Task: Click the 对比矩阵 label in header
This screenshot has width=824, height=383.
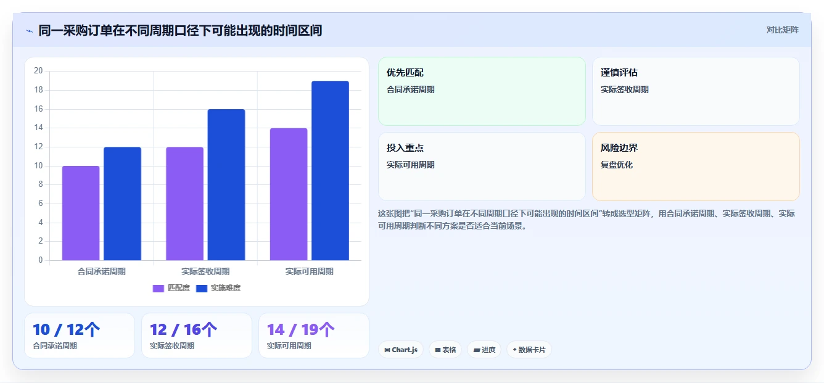Action: pyautogui.click(x=782, y=30)
